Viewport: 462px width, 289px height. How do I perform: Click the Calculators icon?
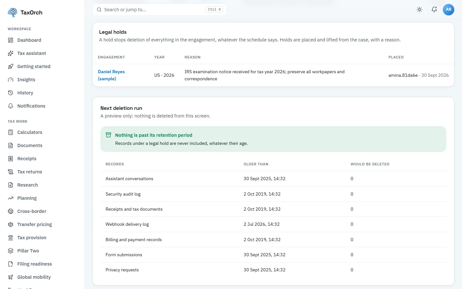pyautogui.click(x=11, y=132)
